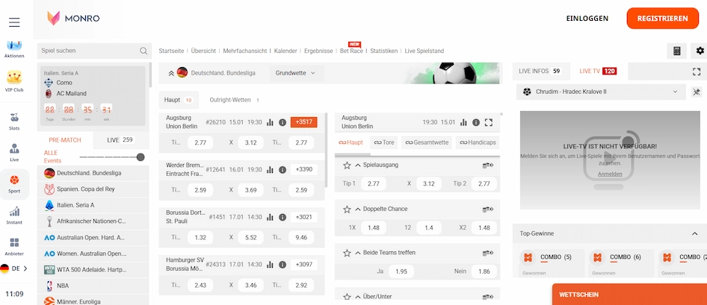Click the Anmelden link in live TV
Viewport: 707px width, 305px height.
click(x=610, y=174)
